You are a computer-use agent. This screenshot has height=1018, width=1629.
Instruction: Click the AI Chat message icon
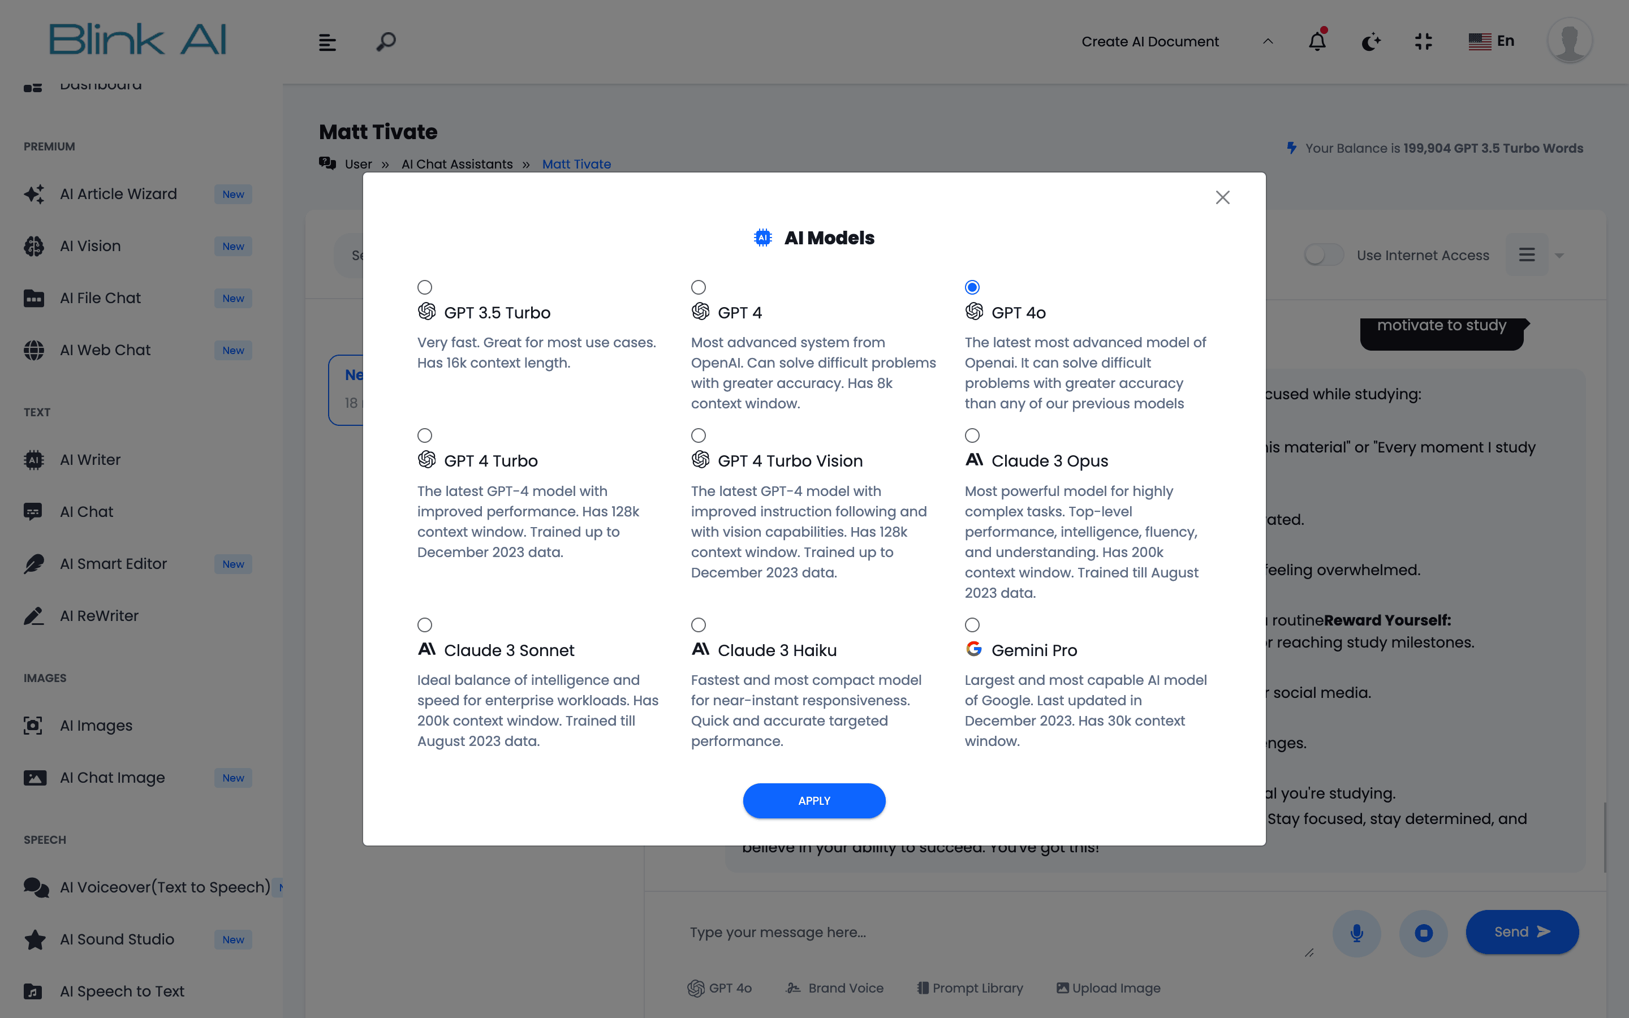[33, 512]
